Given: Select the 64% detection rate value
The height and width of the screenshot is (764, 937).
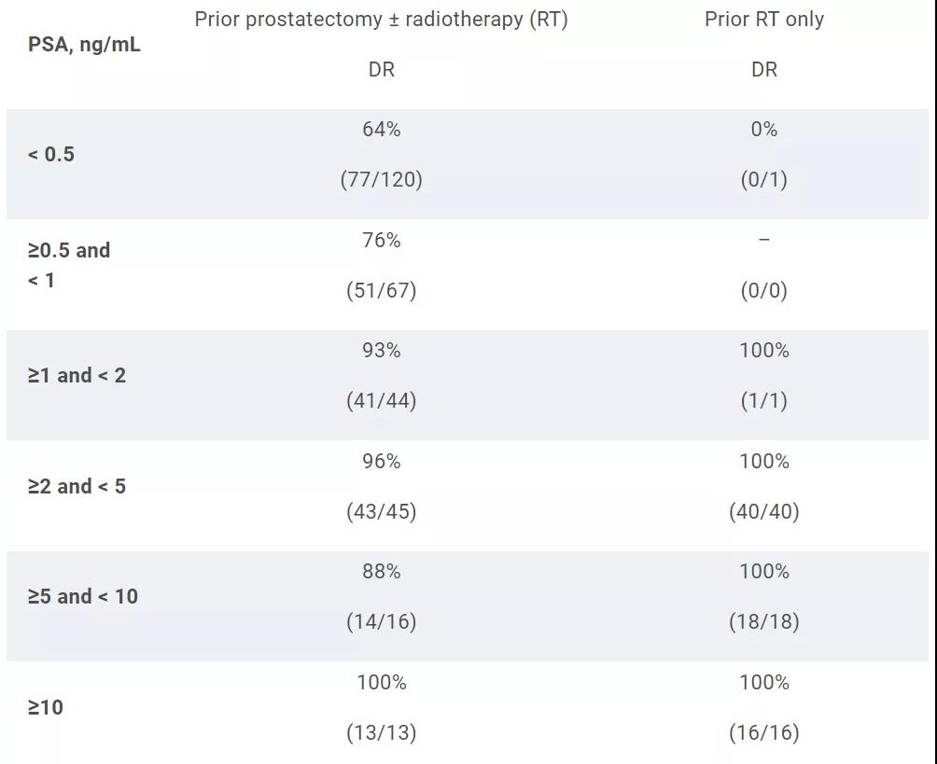Looking at the screenshot, I should tap(381, 130).
